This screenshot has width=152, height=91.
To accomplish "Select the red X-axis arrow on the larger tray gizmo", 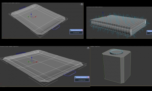I will coord(37,62).
